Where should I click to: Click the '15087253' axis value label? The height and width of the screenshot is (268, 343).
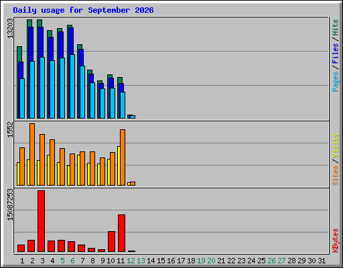(x=10, y=204)
